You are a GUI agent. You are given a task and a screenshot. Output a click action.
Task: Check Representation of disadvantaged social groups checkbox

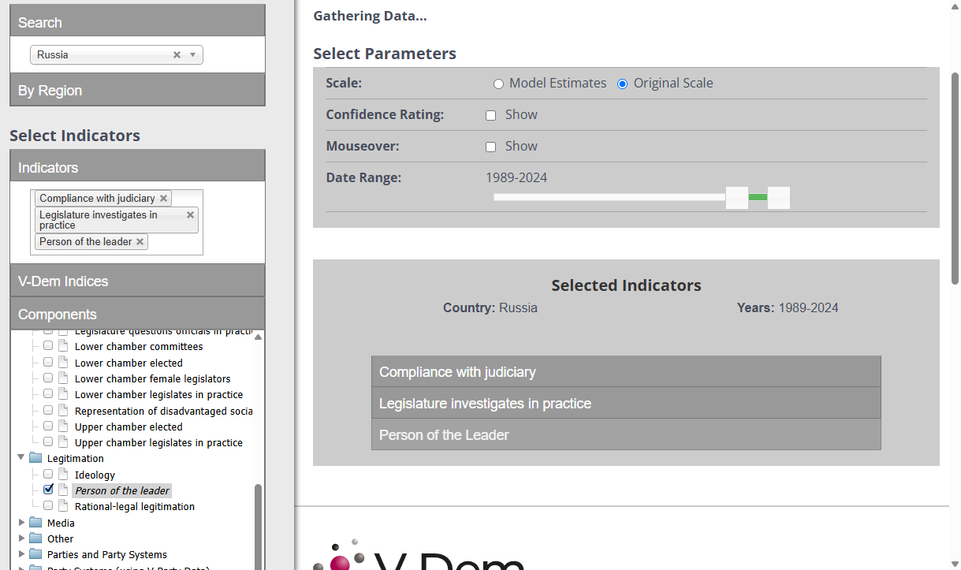point(48,410)
